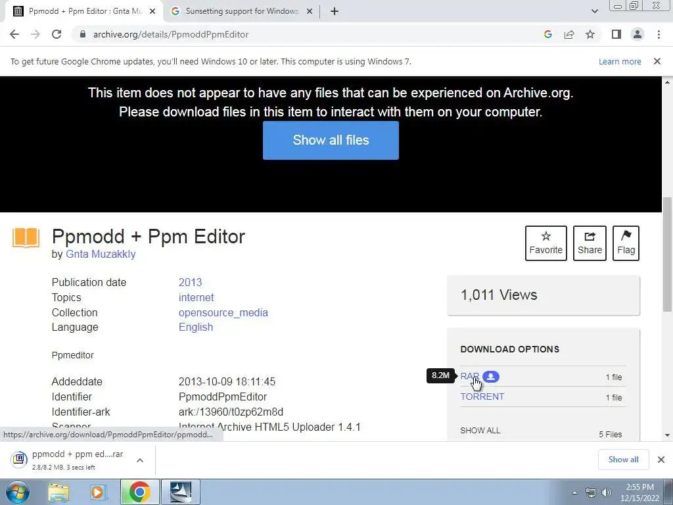Click page scrollbar up arrow

668,82
